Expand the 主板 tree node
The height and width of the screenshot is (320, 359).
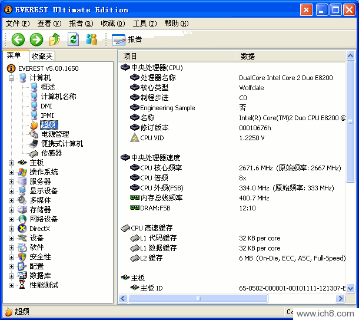(x=12, y=163)
